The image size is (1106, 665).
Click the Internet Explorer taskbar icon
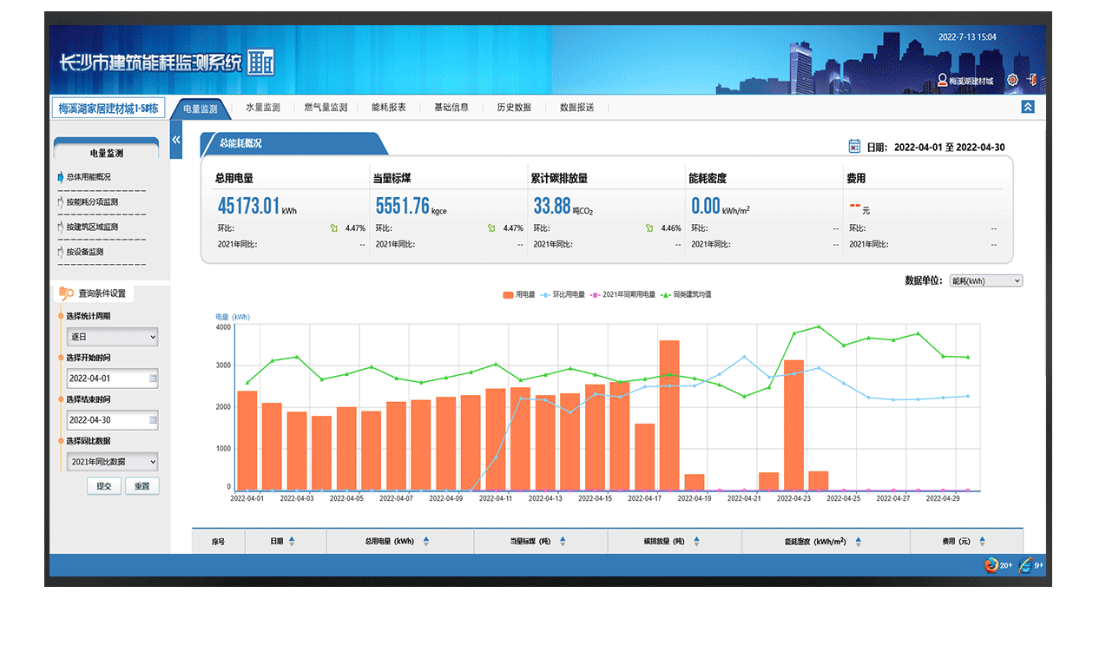(x=1026, y=565)
